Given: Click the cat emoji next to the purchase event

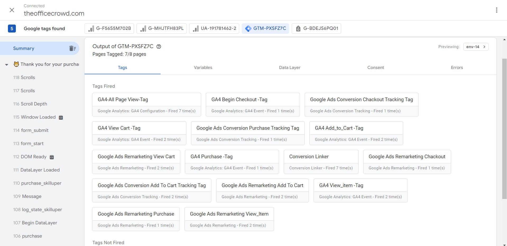Looking at the screenshot, I should (16, 64).
